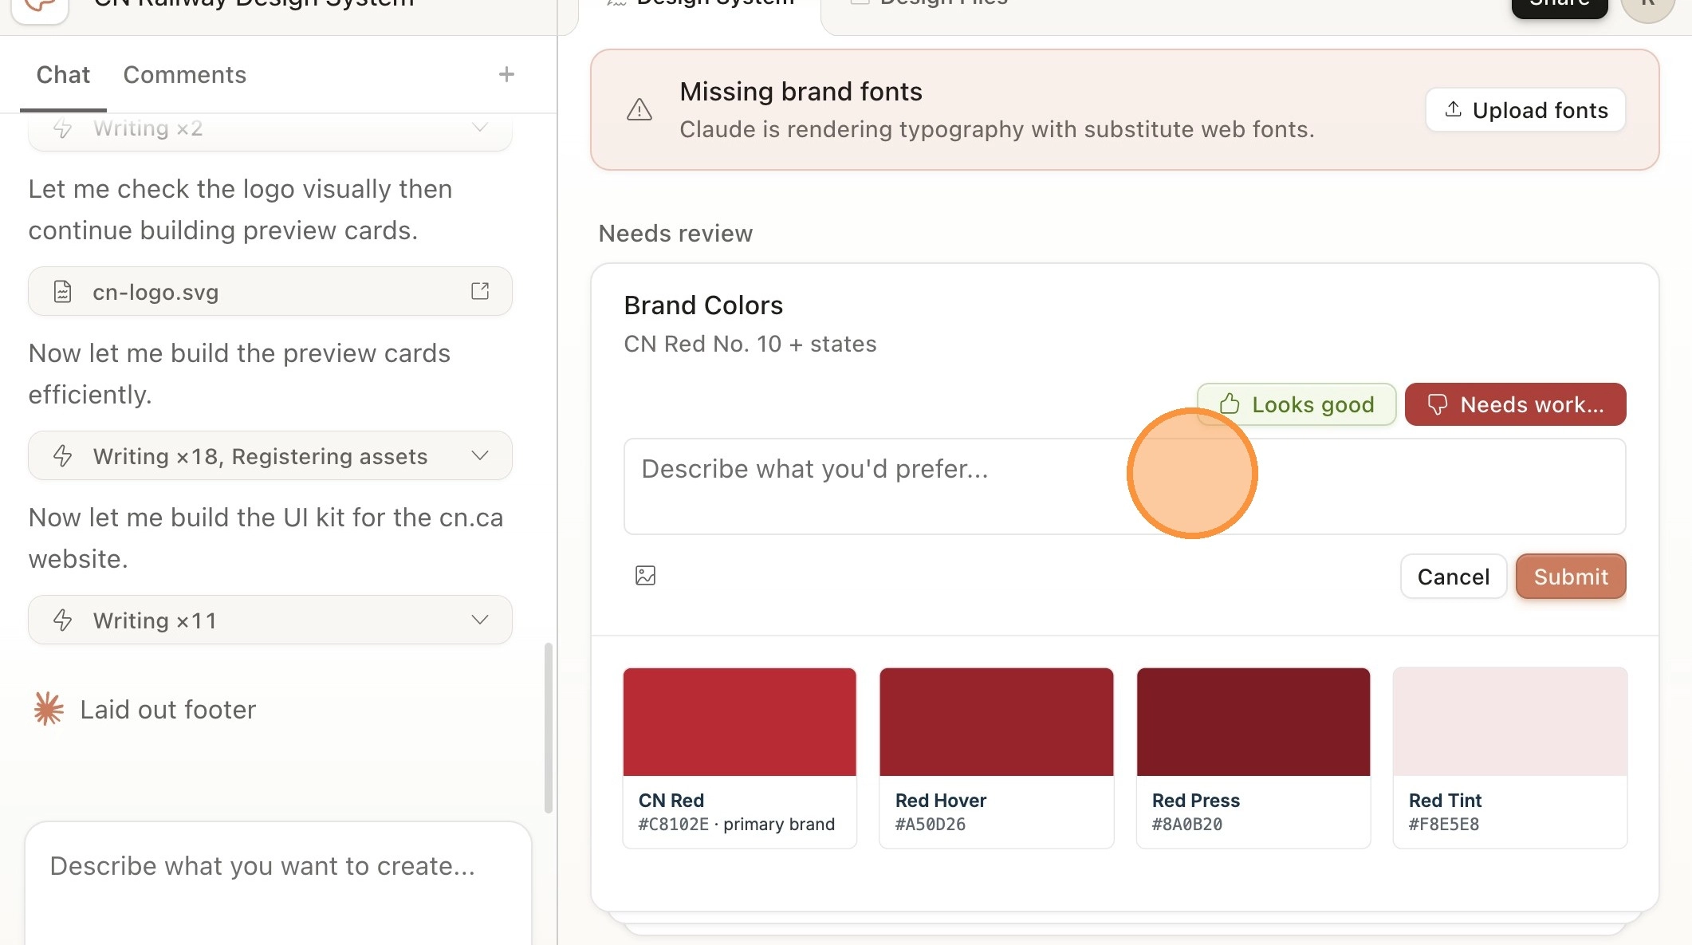This screenshot has height=945, width=1692.
Task: Click the warning triangle icon in fonts banner
Action: pyautogui.click(x=639, y=110)
